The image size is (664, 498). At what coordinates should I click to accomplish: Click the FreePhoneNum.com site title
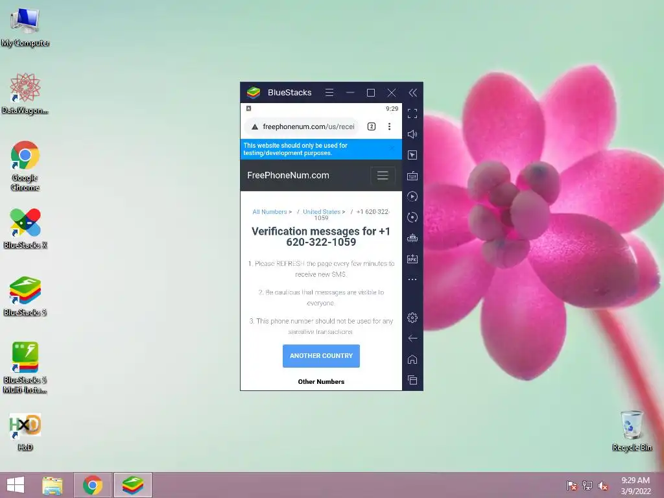[288, 175]
